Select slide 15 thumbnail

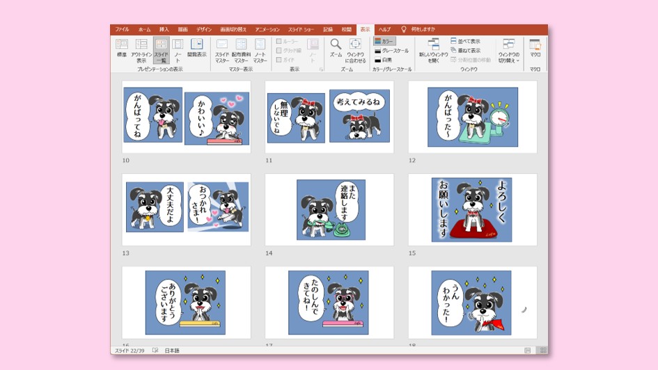473,209
